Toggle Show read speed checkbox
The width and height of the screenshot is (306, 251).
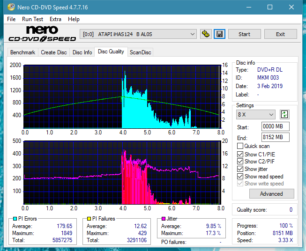[x=240, y=176]
